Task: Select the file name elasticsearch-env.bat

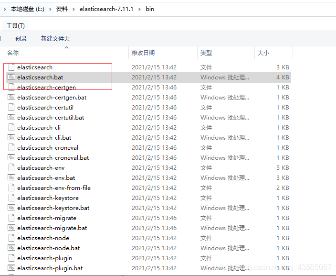Action: [46, 178]
